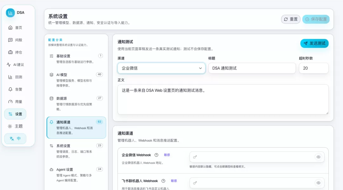This screenshot has height=190, width=343.
Task: Click the key icon in 飞书群机器人 Webhook field
Action: click(x=195, y=183)
